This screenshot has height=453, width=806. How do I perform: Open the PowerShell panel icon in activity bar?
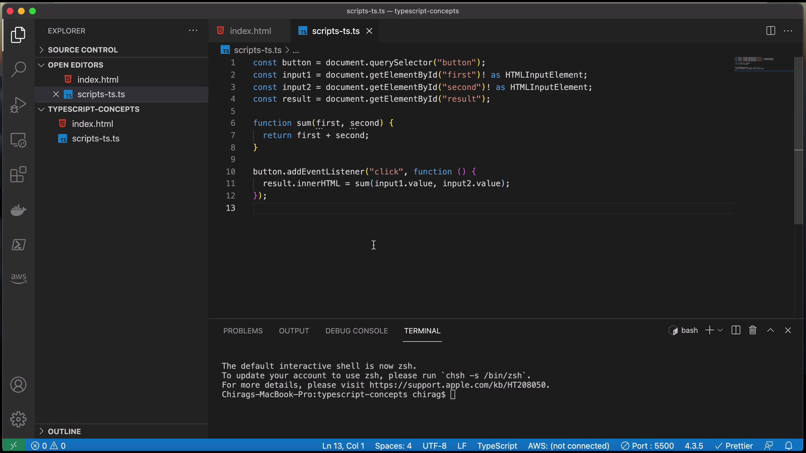18,245
